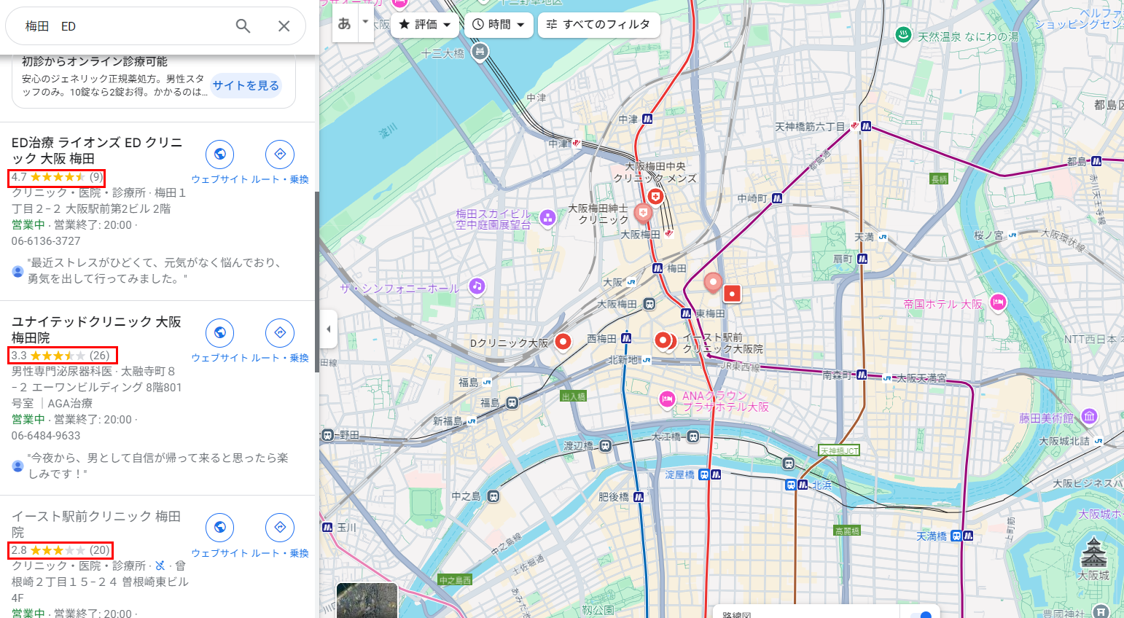Click the 東梅田 subway station icon
The width and height of the screenshot is (1124, 618).
686,313
